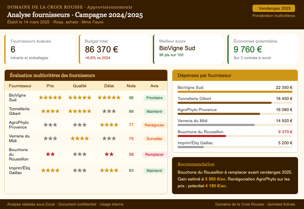Click red price stars for Bouchons du Roussillon
This screenshot has height=209, width=304.
50,154
